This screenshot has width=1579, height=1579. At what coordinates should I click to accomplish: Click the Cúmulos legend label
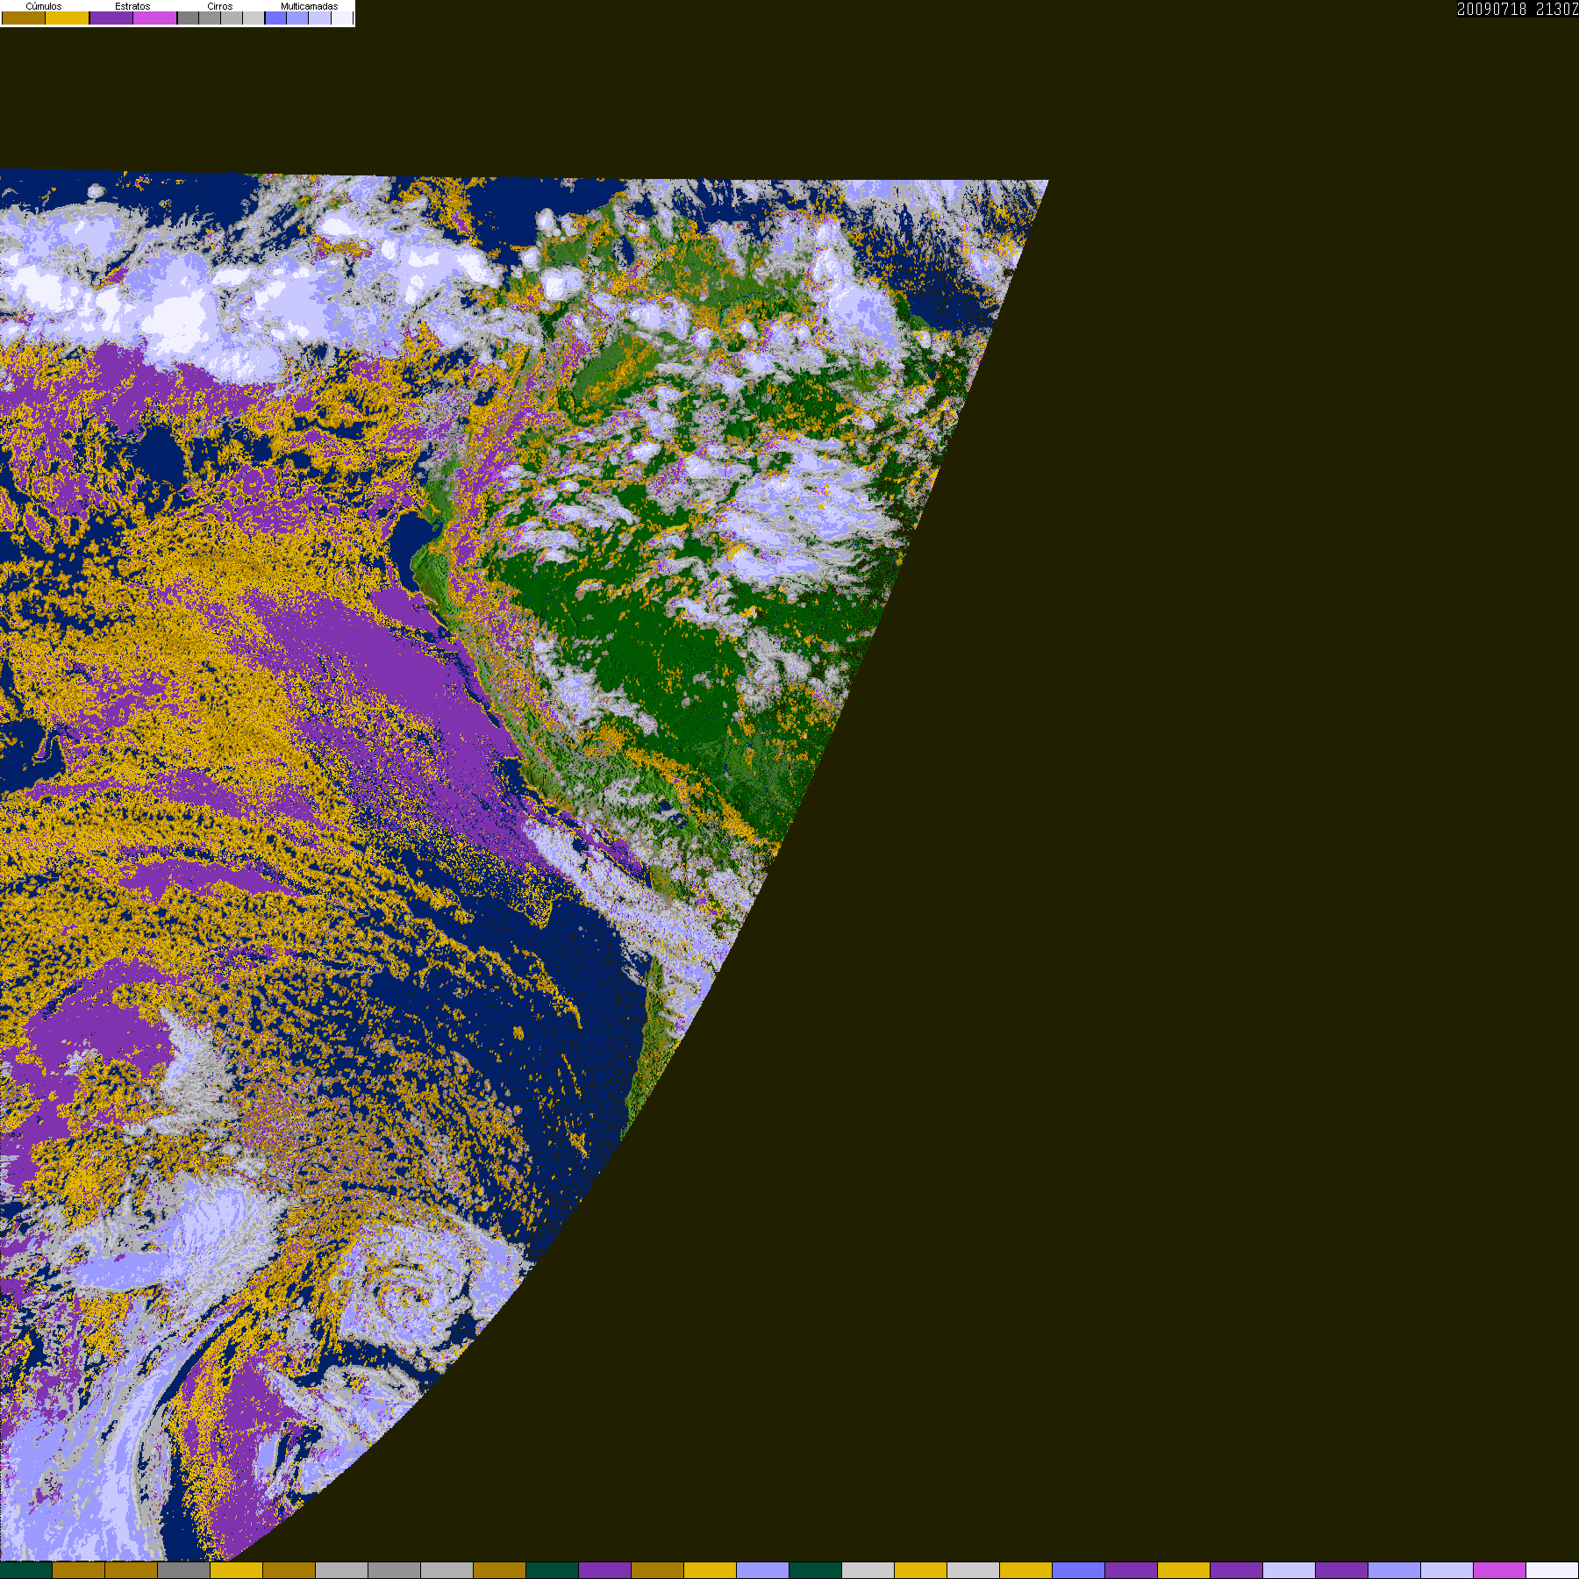(x=44, y=6)
